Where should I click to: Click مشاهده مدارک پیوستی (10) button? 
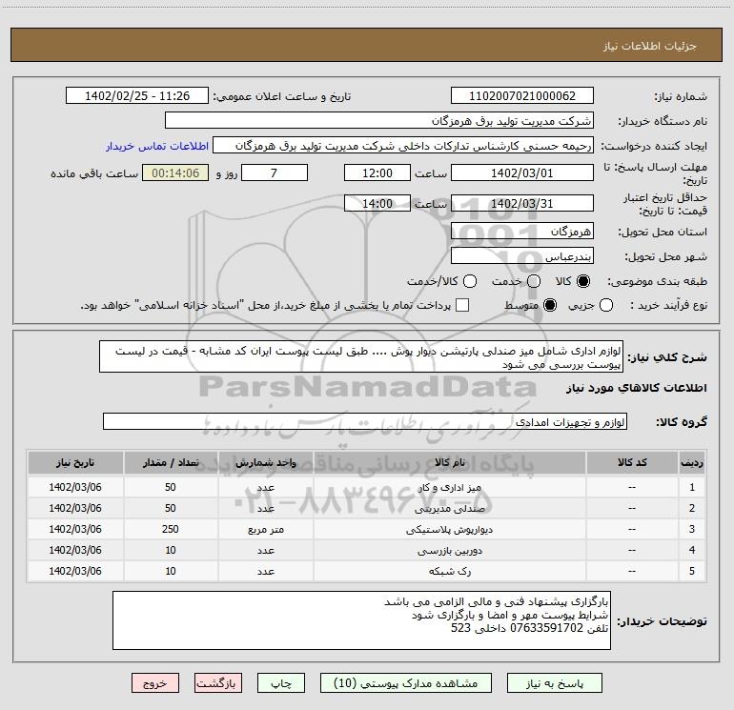pyautogui.click(x=406, y=683)
